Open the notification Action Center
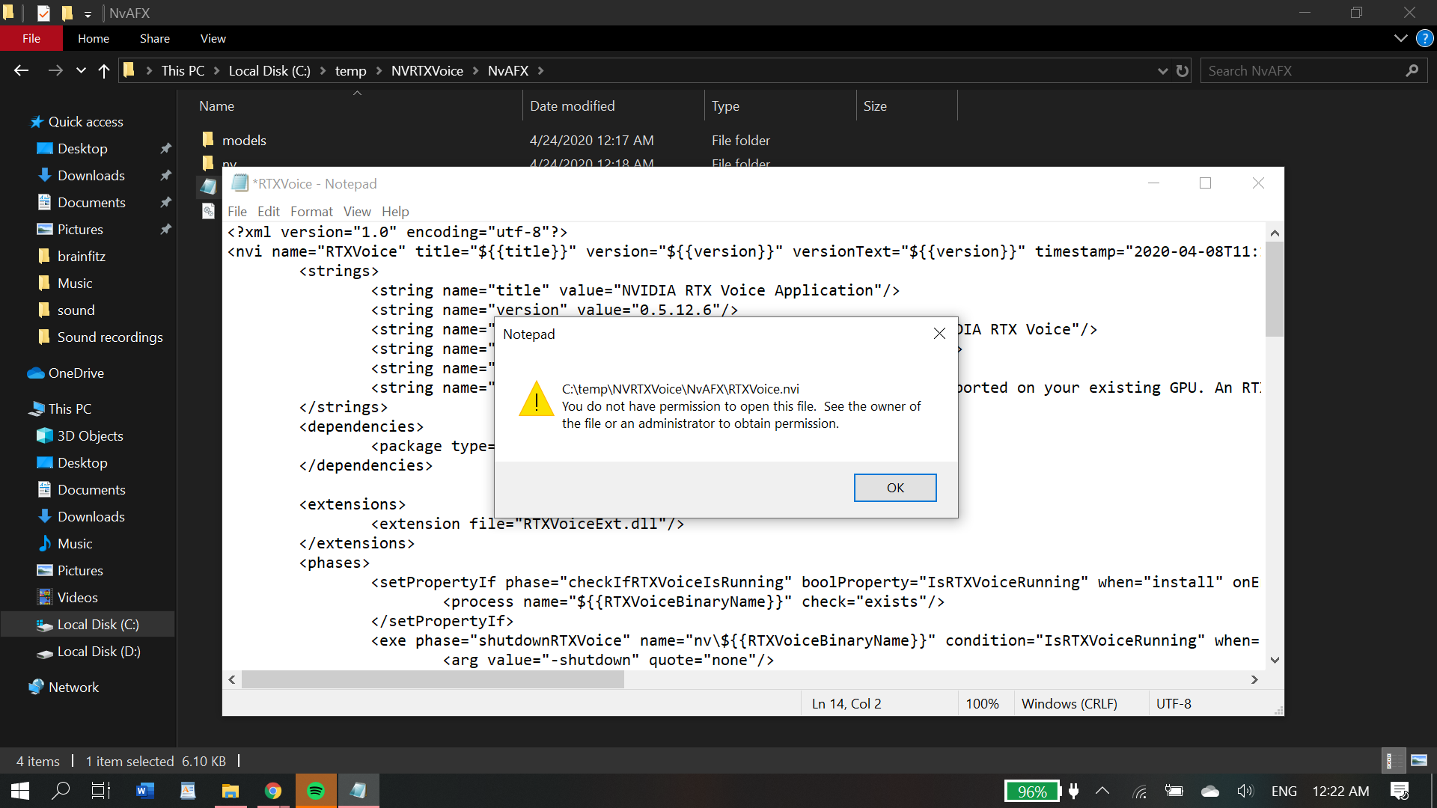 click(1400, 791)
